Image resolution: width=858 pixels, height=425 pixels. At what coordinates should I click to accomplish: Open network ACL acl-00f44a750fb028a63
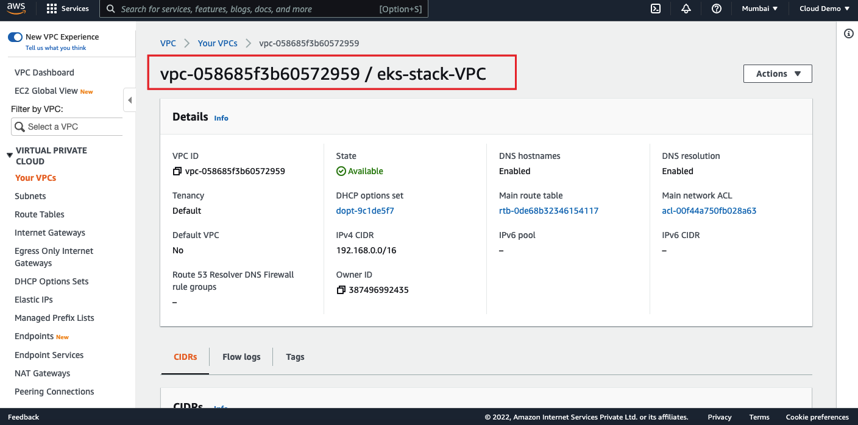pos(709,211)
